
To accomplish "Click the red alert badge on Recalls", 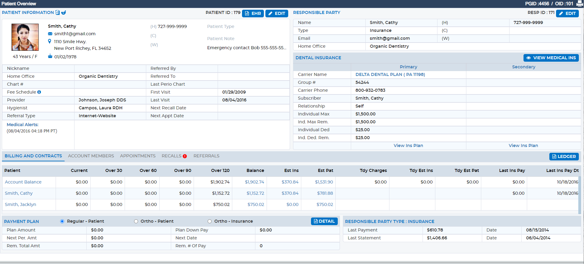I will point(185,156).
